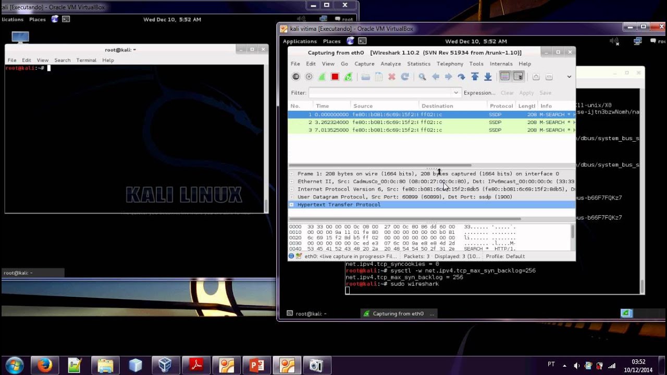Reload the capture file
Image resolution: width=667 pixels, height=375 pixels.
(404, 77)
